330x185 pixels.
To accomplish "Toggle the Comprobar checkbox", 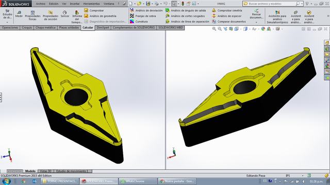I will tap(86, 10).
